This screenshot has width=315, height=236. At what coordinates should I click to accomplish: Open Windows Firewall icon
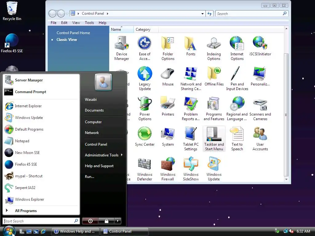click(x=168, y=169)
